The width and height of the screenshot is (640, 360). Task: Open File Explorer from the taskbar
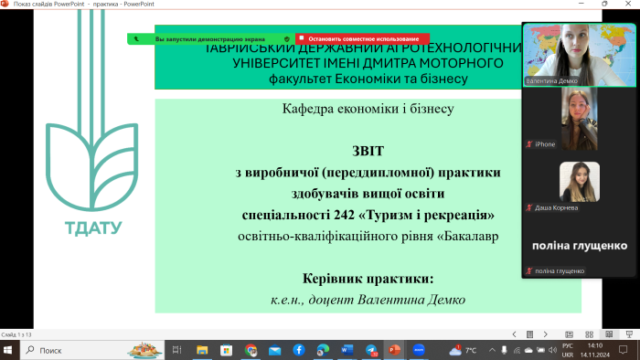click(x=202, y=350)
